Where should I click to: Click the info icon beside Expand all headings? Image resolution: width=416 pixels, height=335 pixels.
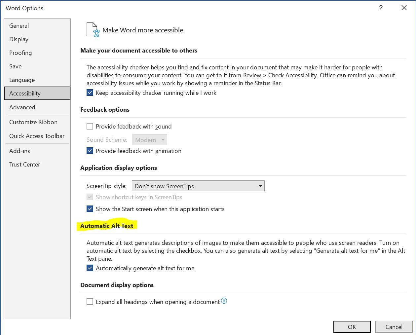coord(224,301)
